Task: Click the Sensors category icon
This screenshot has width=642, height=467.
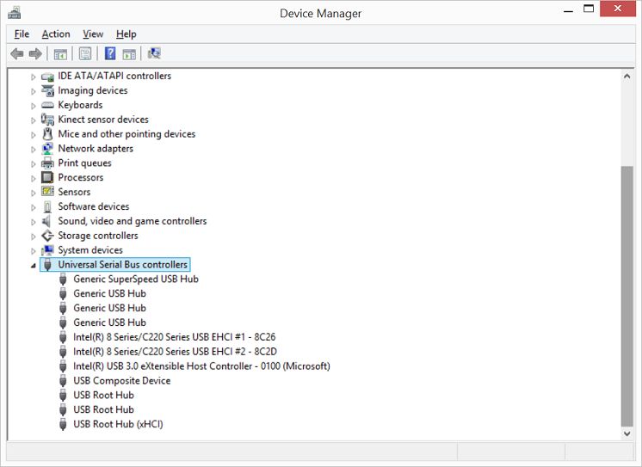Action: pos(47,192)
